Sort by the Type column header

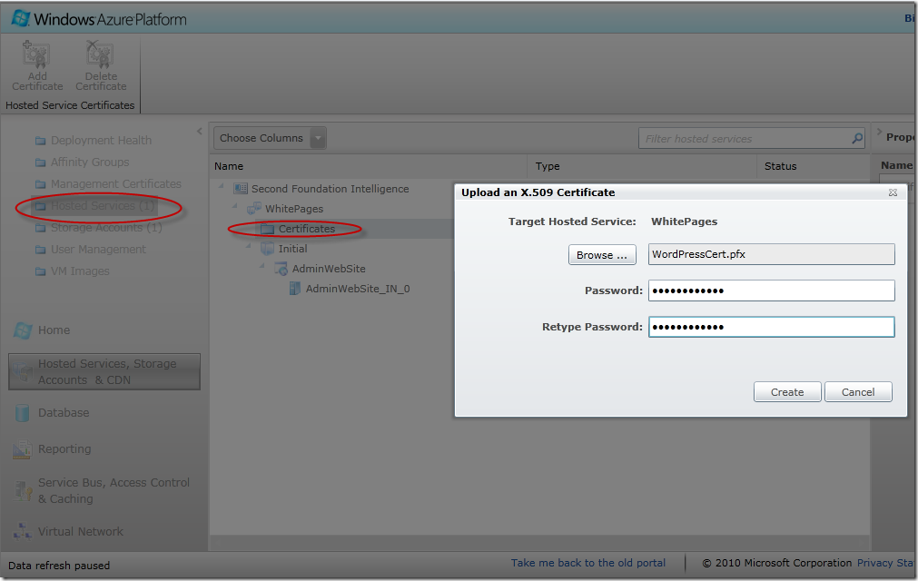click(x=548, y=166)
